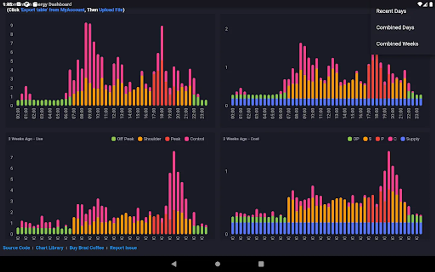435x272 pixels.
Task: Toggle Off Peak series in Use legend
Action: point(123,139)
